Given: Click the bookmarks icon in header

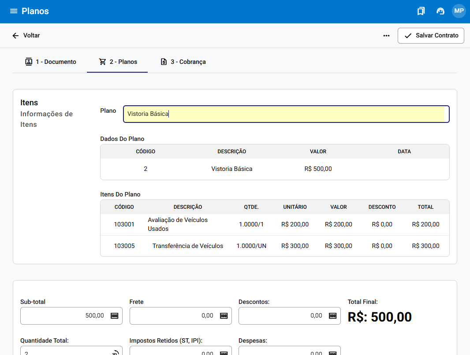Looking at the screenshot, I should point(421,11).
